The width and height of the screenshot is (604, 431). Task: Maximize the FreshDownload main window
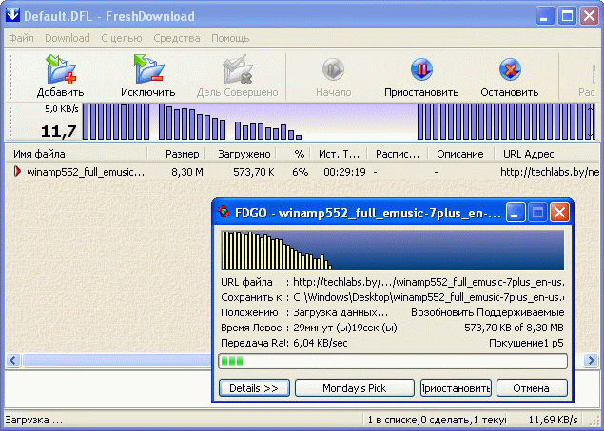click(567, 16)
